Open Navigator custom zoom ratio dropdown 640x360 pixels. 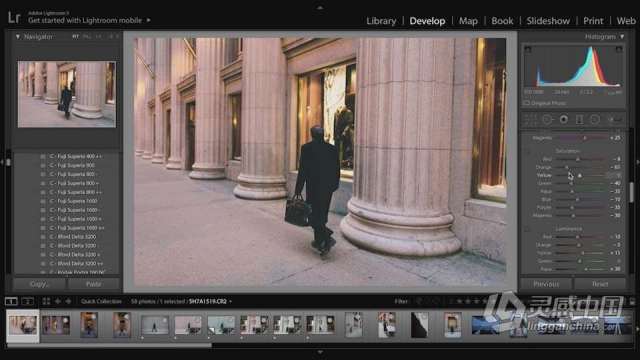click(117, 36)
